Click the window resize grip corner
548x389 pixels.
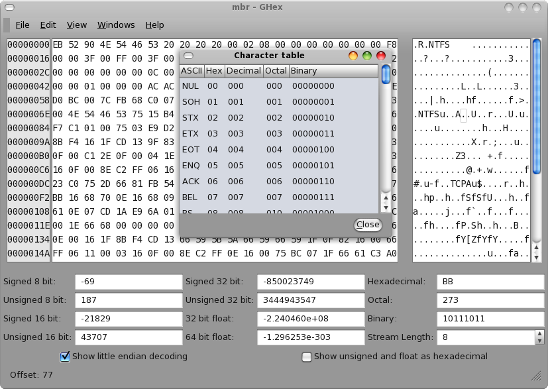(x=536, y=376)
